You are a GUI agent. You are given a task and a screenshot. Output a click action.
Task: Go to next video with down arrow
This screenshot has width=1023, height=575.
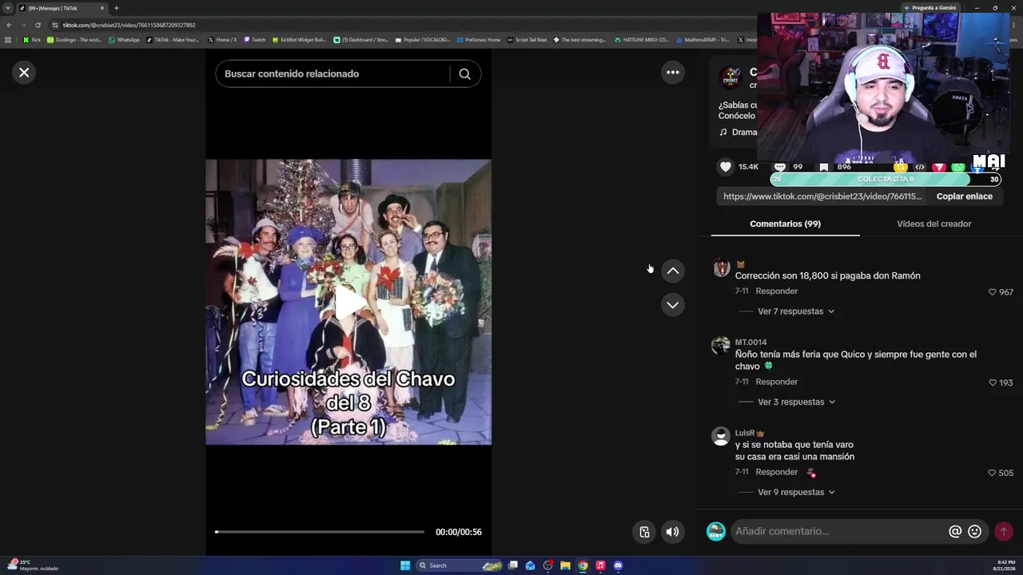[x=673, y=305]
